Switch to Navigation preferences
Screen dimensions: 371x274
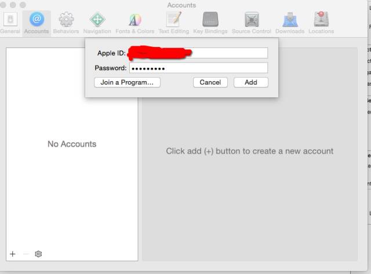(x=97, y=20)
